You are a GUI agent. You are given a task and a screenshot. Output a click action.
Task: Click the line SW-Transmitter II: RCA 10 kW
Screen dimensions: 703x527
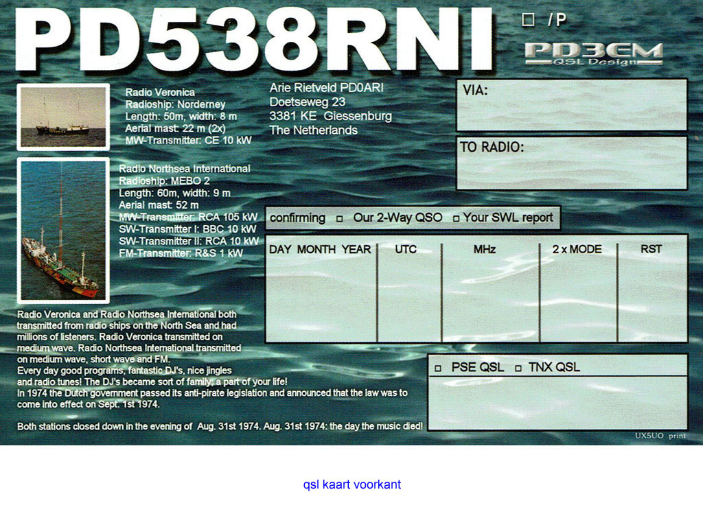[189, 242]
